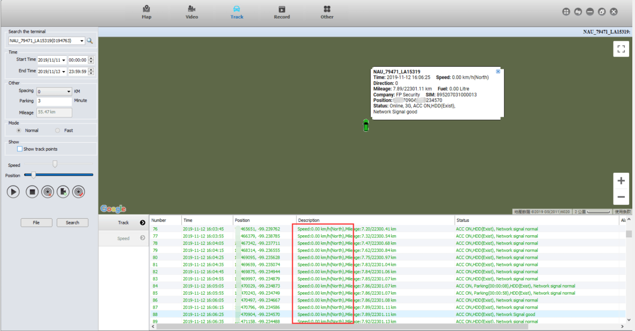Screen dimensions: 635x331
Task: Toggle map fullscreen view
Action: tap(621, 49)
